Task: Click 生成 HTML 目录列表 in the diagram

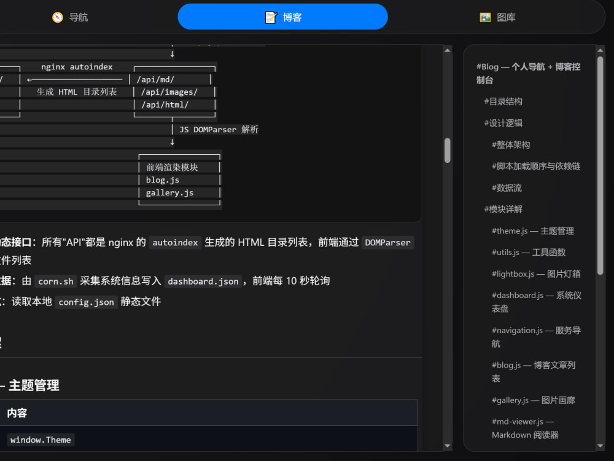Action: (x=77, y=92)
